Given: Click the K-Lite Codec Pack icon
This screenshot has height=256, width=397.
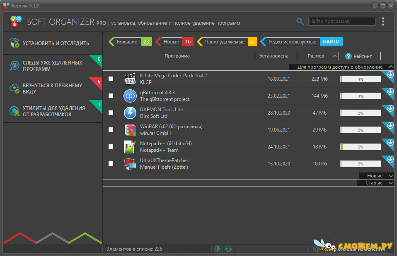Looking at the screenshot, I should tap(130, 79).
